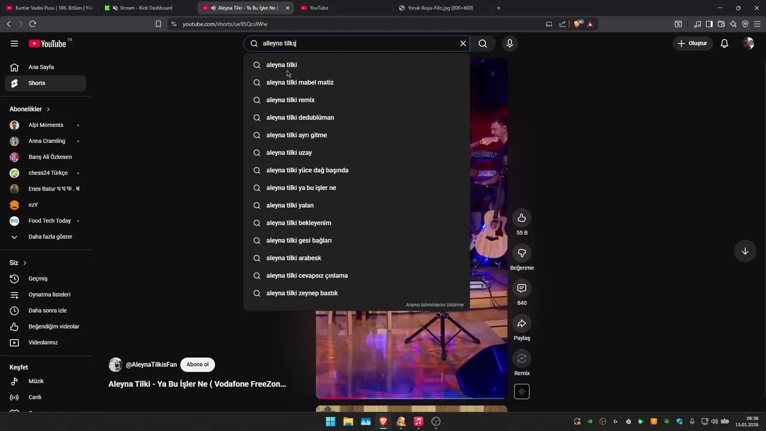Select first suggestion aleyna tilki
The image size is (766, 431).
[357, 65]
